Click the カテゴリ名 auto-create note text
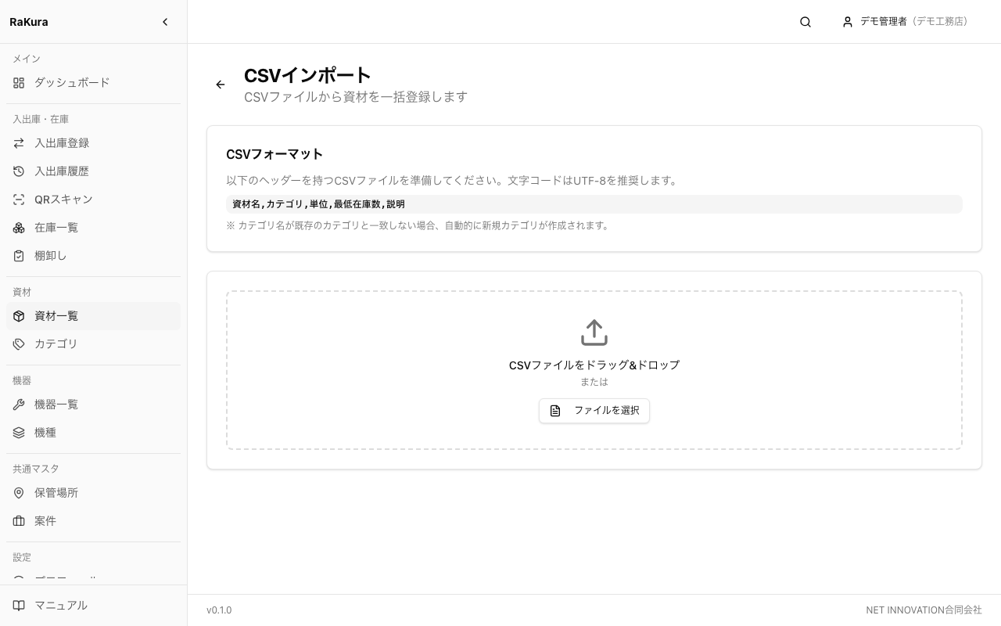 point(418,225)
